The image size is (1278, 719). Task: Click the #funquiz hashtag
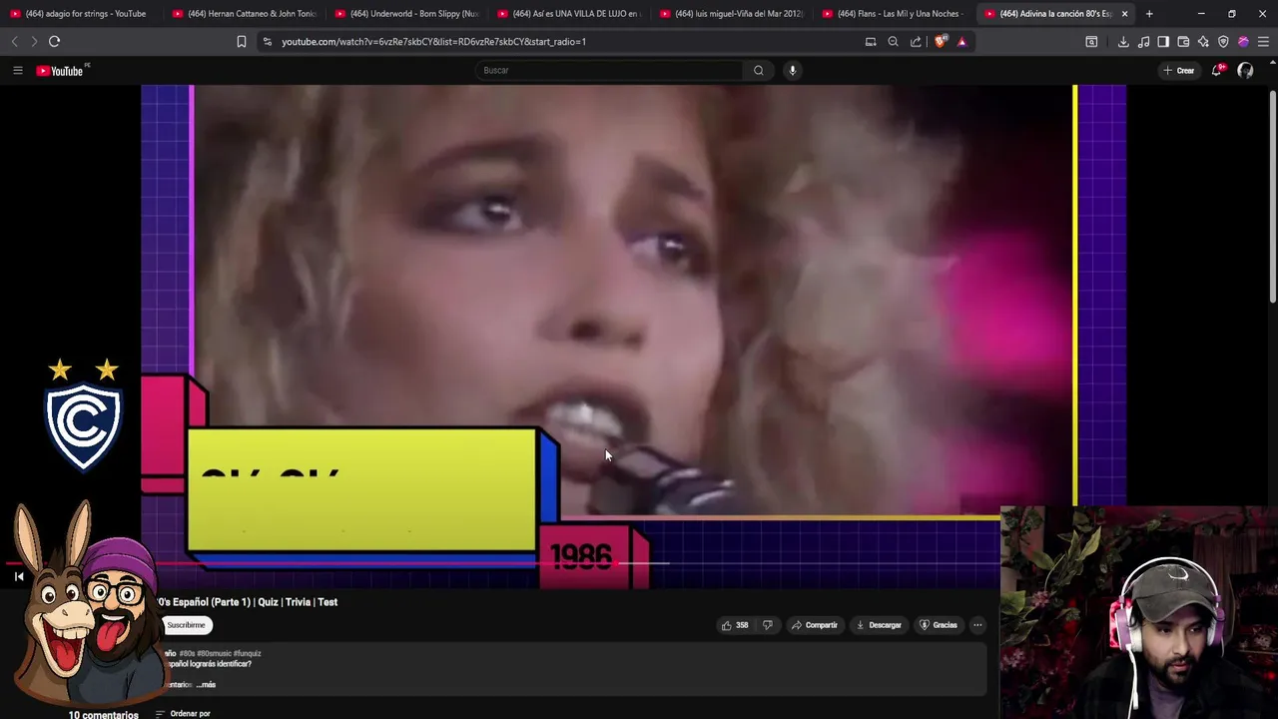click(x=247, y=653)
